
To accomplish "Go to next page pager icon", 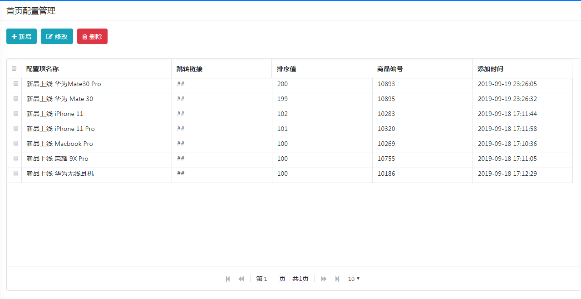I will [324, 279].
